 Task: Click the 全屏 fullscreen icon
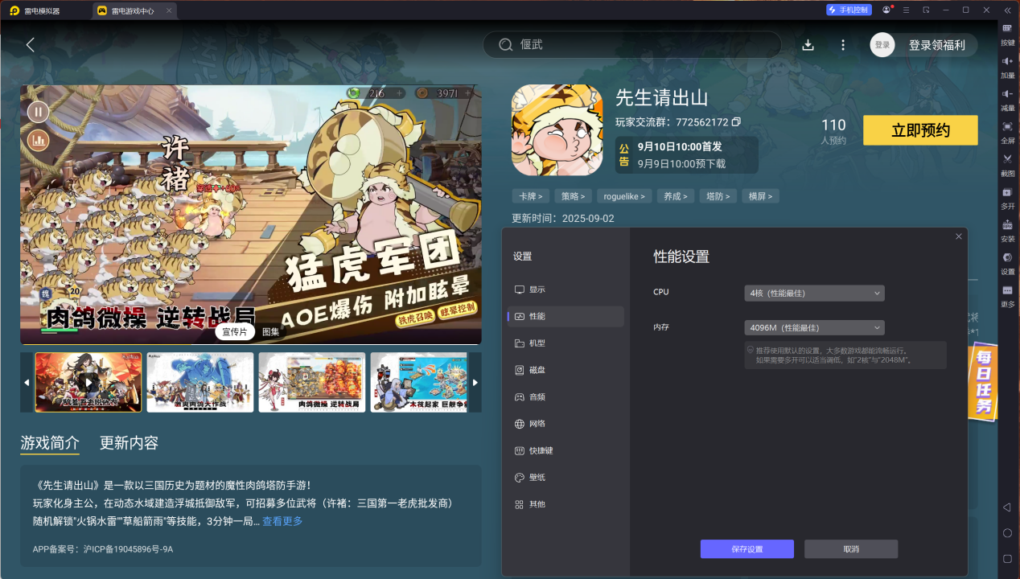[x=1007, y=126]
